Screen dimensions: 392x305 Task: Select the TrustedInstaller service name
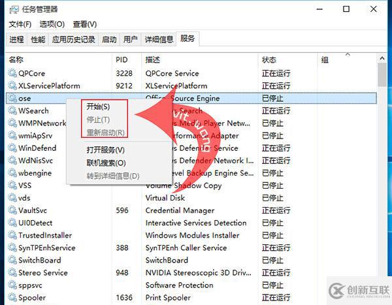click(x=45, y=236)
